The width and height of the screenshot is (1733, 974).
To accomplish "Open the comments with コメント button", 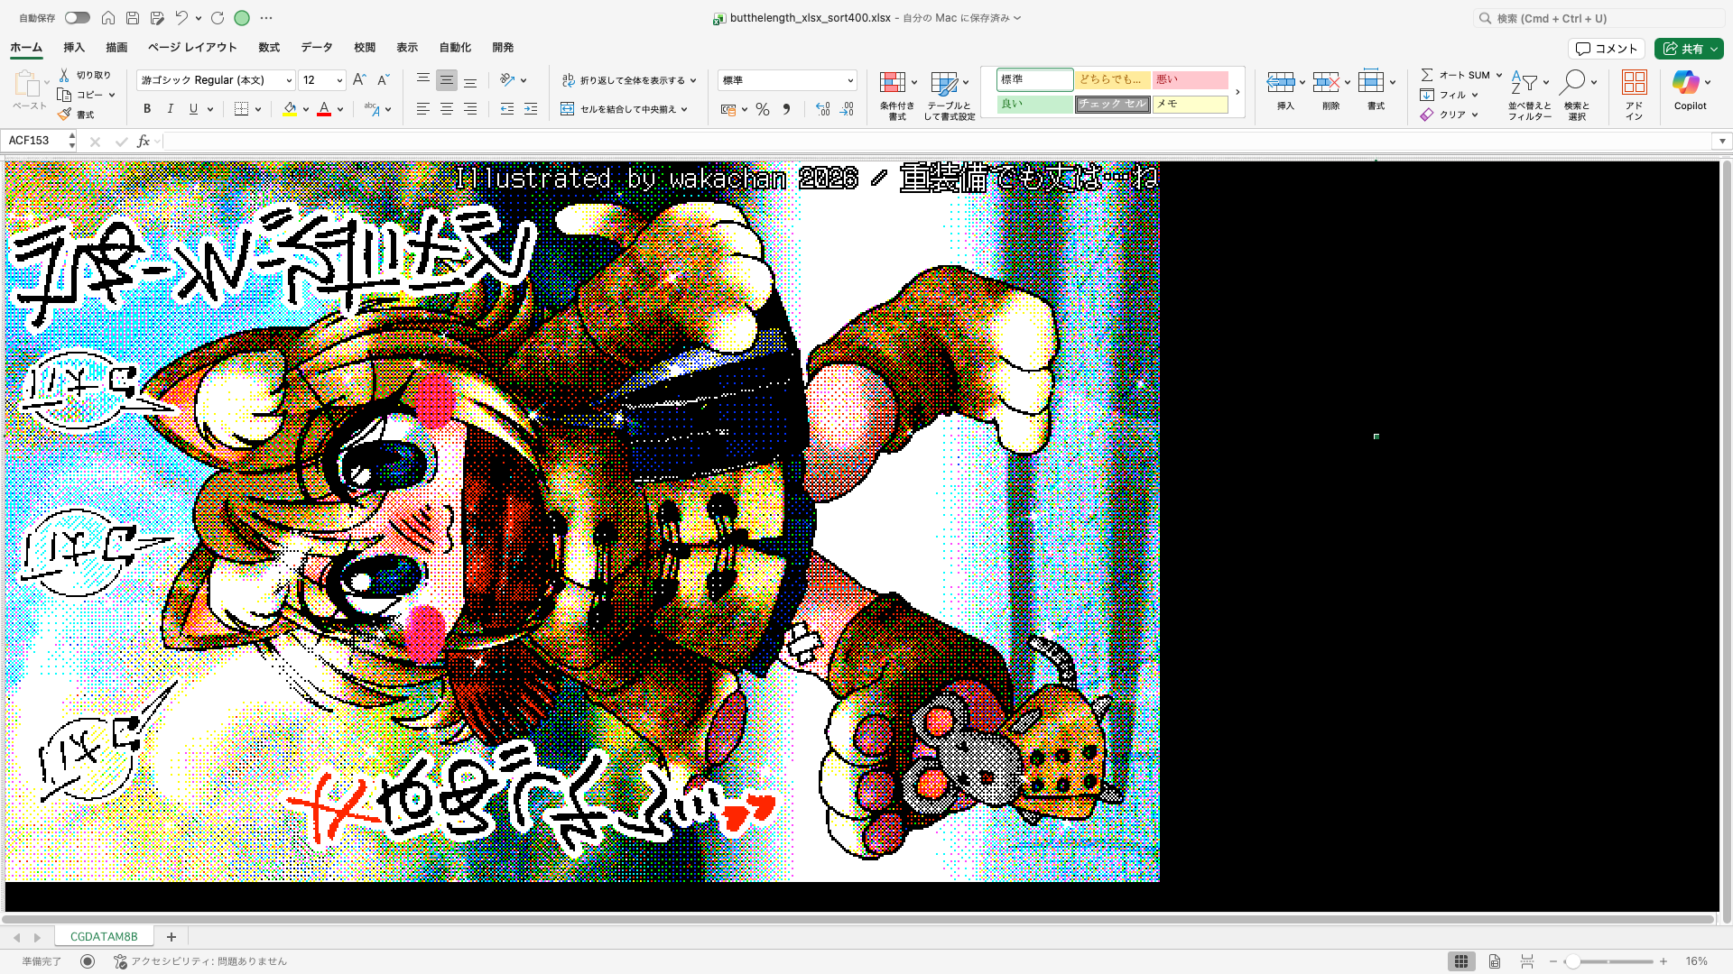I will pyautogui.click(x=1607, y=48).
